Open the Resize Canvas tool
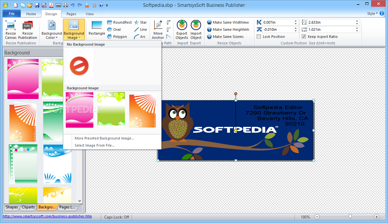This screenshot has width=388, height=223. point(11,30)
